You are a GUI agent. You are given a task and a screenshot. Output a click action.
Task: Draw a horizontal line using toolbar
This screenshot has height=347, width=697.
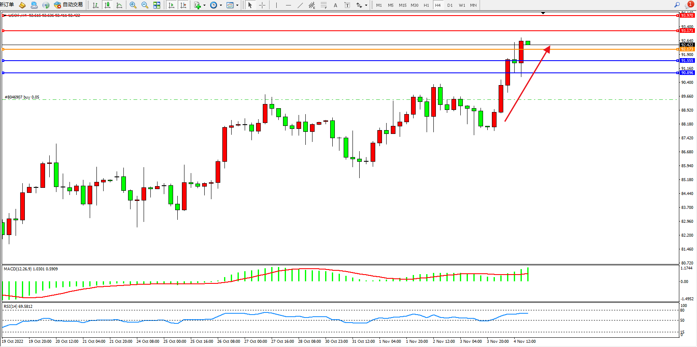[288, 5]
